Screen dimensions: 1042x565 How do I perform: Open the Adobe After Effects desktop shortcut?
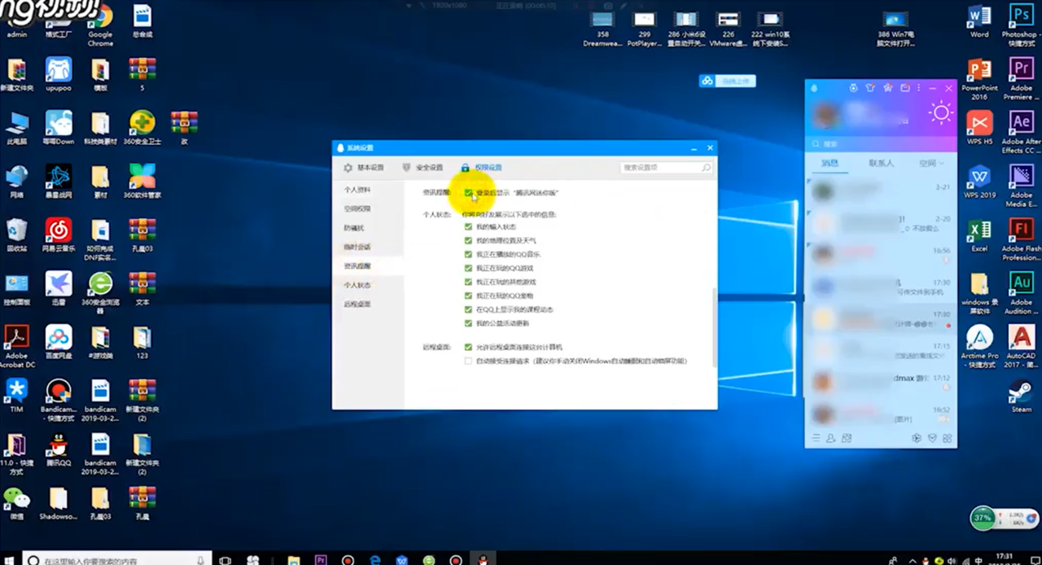[1021, 132]
